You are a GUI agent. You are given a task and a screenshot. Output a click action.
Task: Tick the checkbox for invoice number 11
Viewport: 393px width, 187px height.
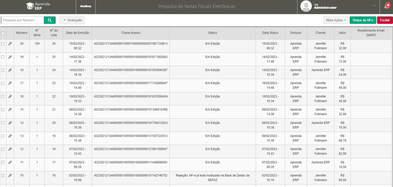[3, 162]
